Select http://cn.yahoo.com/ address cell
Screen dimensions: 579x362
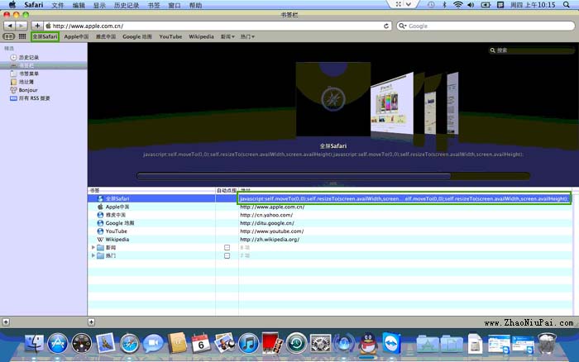coord(266,215)
